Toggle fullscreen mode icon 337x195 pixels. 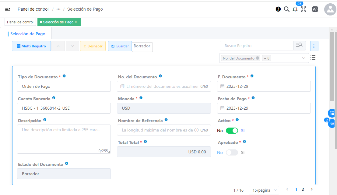304,9
